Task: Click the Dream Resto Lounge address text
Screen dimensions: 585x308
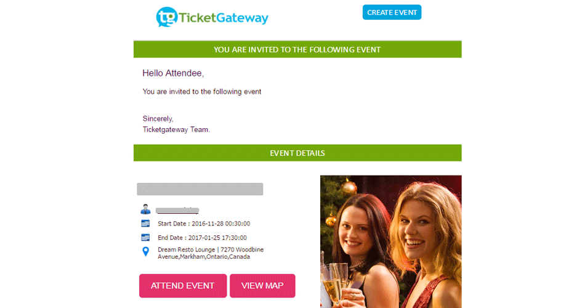Action: [211, 253]
